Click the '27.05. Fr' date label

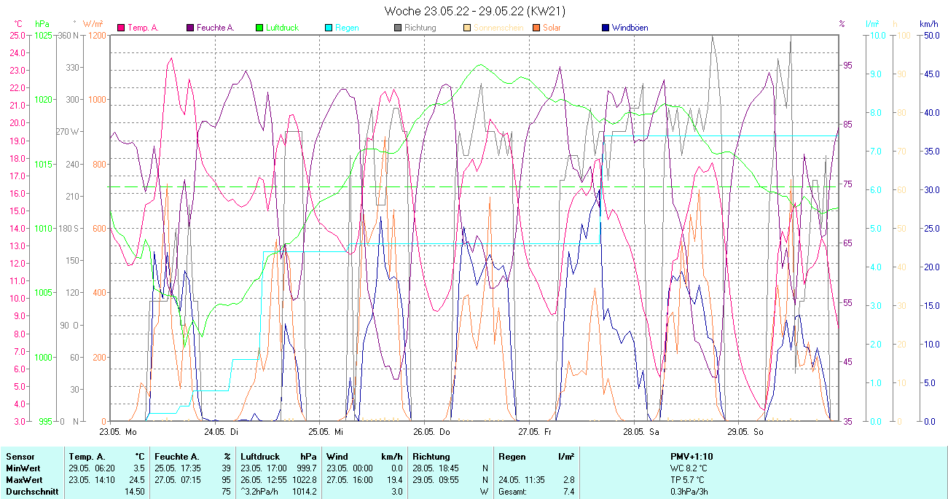pos(534,431)
